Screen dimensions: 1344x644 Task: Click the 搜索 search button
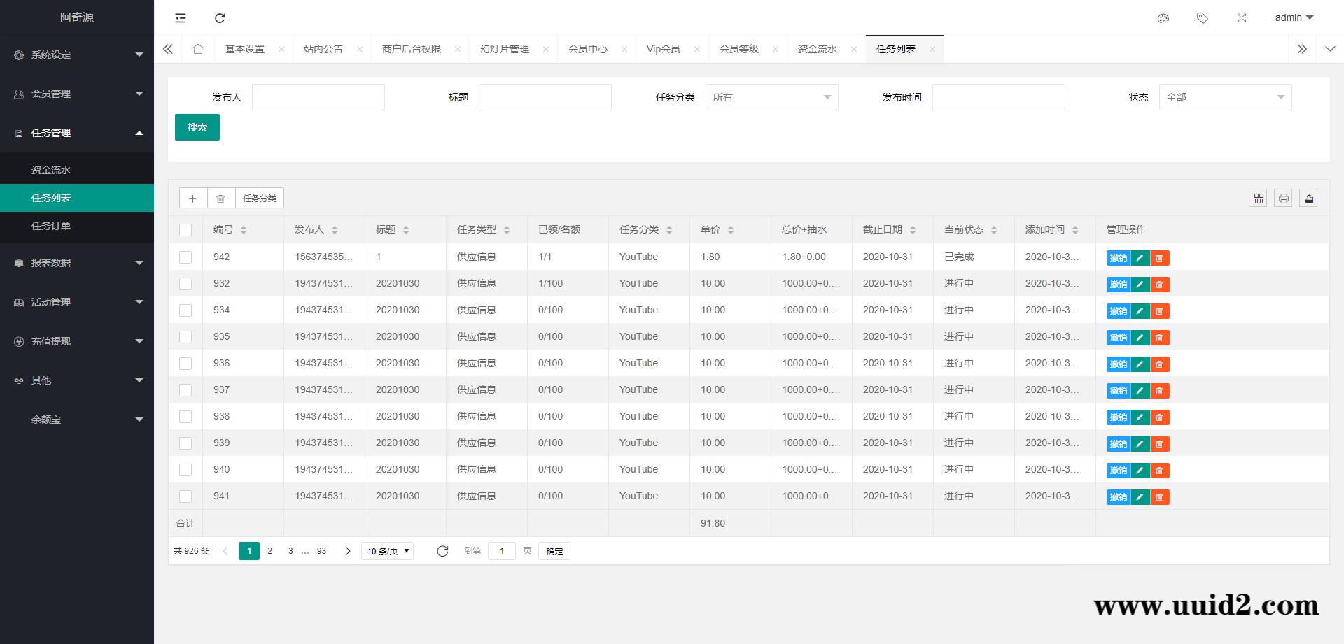tap(197, 127)
